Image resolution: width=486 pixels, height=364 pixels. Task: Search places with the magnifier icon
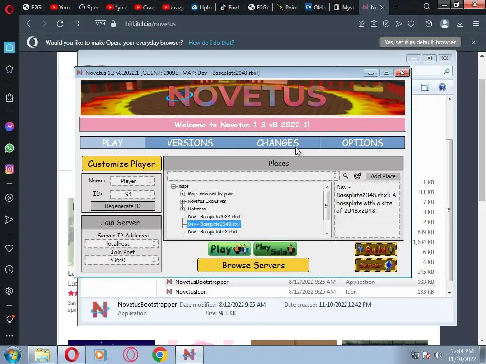346,176
